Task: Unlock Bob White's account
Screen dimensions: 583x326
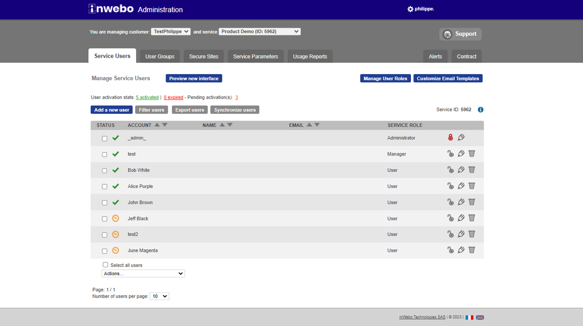Action: 450,169
